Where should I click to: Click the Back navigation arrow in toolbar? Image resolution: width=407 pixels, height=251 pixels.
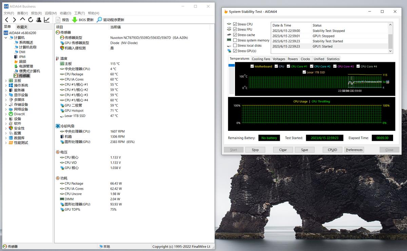point(6,20)
